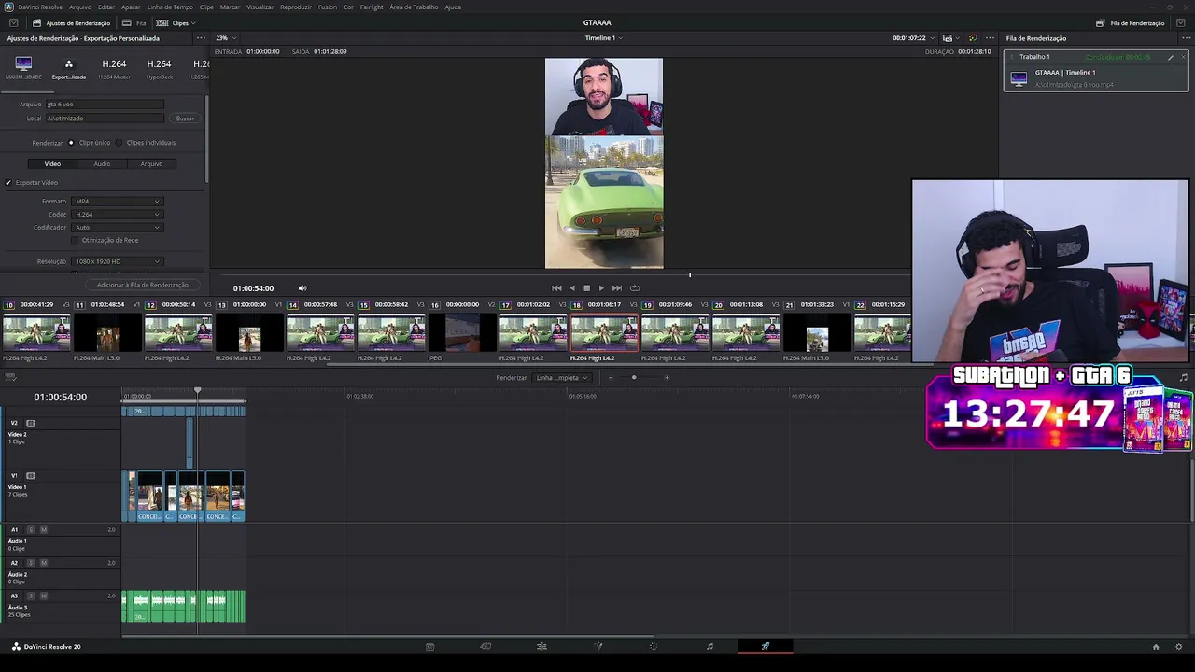Click the Buscar location button
1195x672 pixels.
point(185,119)
